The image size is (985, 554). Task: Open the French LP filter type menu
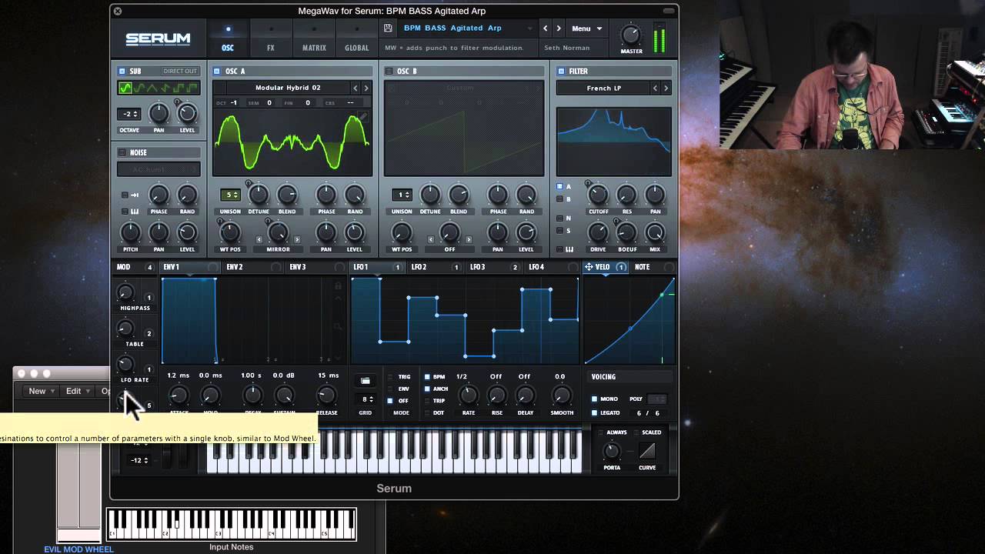(x=604, y=88)
